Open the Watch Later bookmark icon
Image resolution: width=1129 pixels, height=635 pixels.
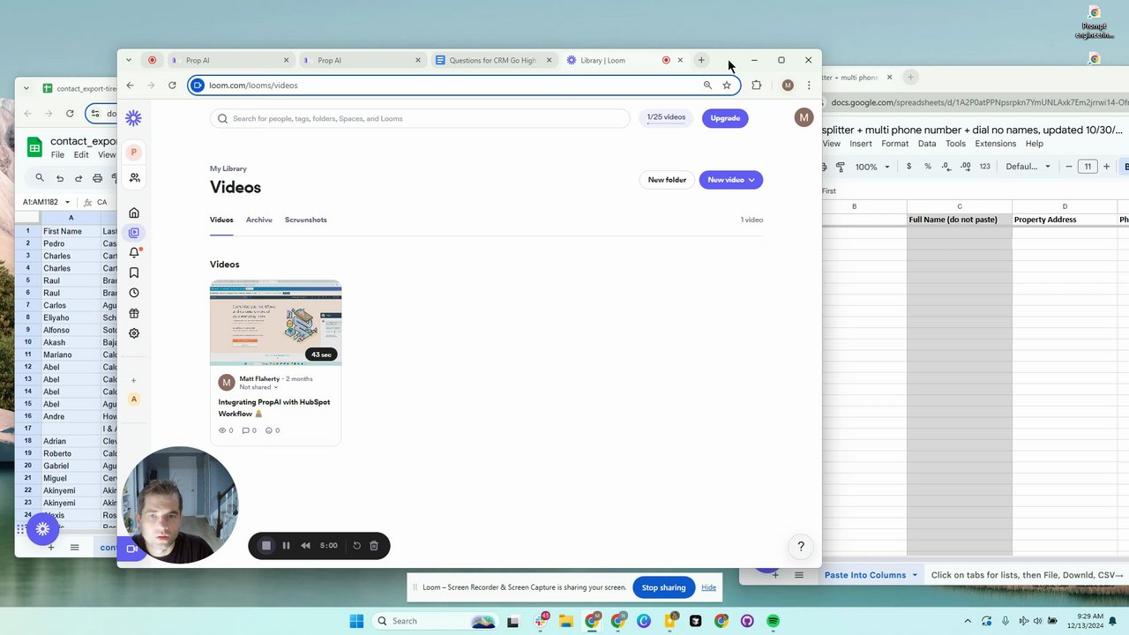click(x=134, y=273)
